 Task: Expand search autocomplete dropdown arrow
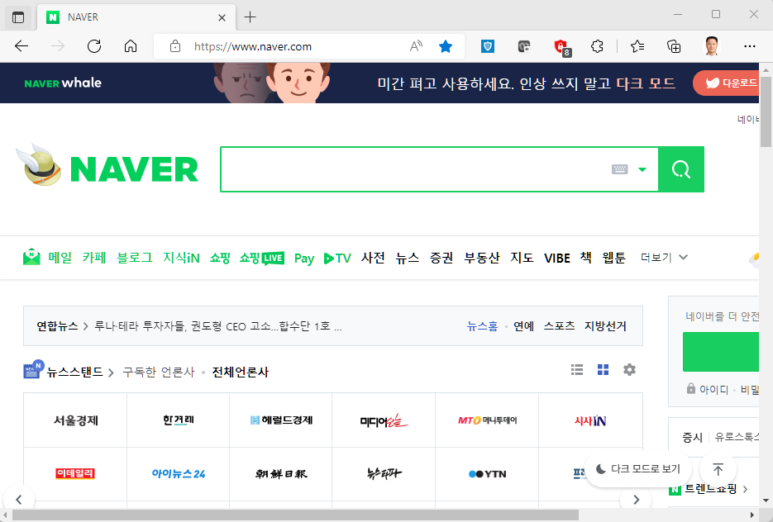point(642,169)
